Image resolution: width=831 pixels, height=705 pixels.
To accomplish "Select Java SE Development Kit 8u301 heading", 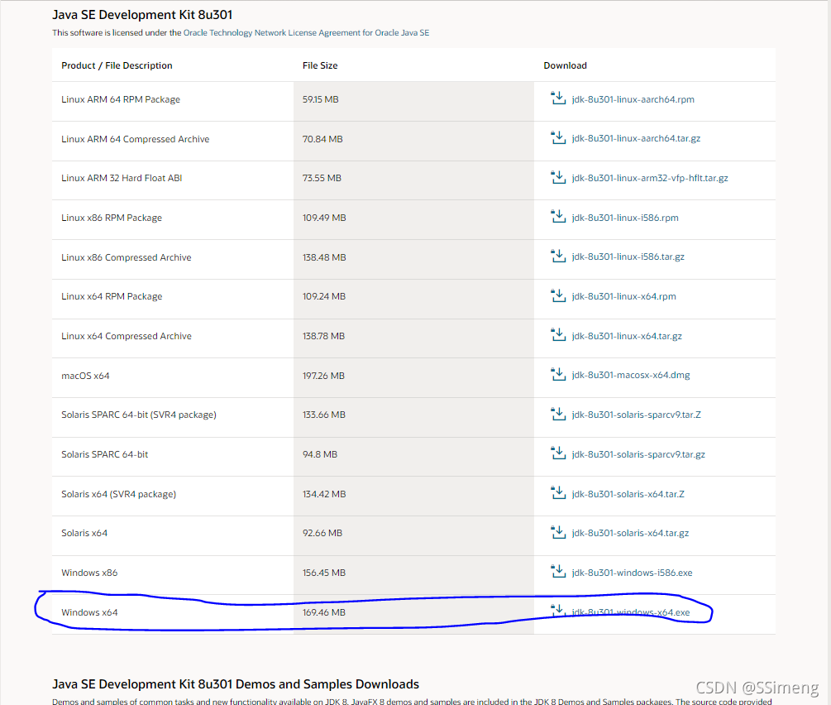I will click(x=142, y=15).
